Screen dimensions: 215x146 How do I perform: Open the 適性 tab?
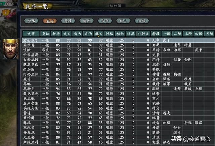point(86,21)
